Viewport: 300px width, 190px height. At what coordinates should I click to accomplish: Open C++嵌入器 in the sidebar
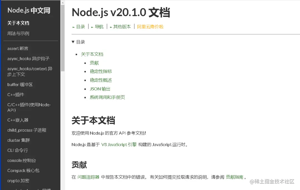click(18, 120)
